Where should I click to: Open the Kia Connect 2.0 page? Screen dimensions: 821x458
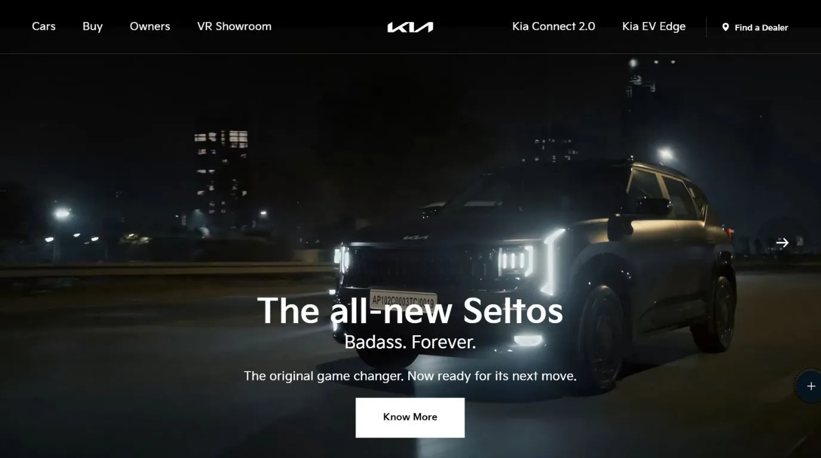point(554,26)
